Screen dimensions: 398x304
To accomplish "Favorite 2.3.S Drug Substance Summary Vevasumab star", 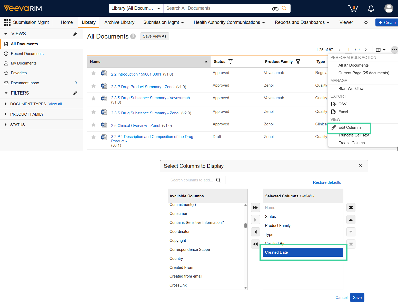I will coord(93,98).
